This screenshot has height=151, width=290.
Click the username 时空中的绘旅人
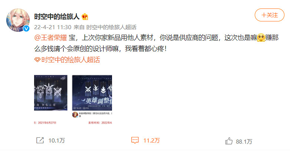coord(57,17)
